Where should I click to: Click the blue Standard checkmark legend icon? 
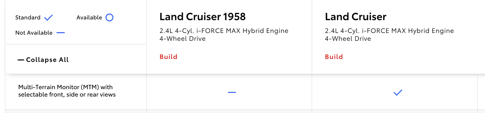click(48, 18)
